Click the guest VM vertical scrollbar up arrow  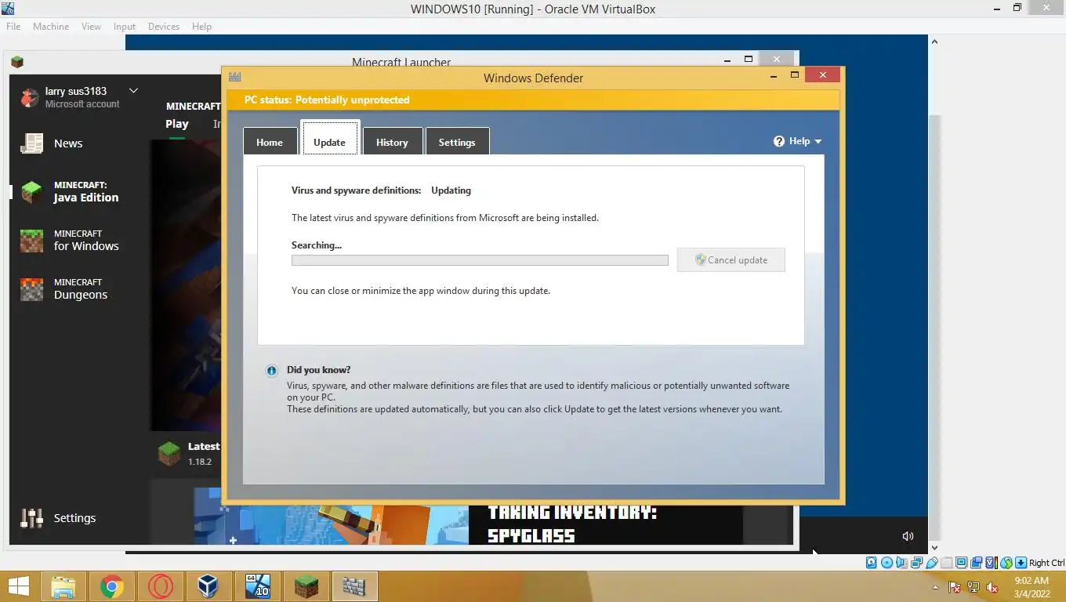point(934,41)
